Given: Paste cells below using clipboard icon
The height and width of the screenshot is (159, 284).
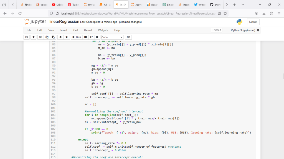Looking at the screenshot, I should pos(53,37).
